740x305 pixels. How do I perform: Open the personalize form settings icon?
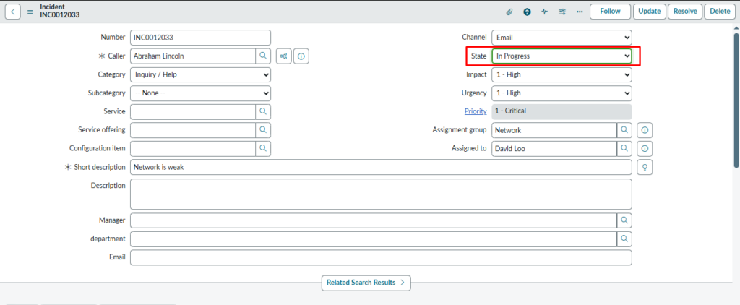point(562,12)
